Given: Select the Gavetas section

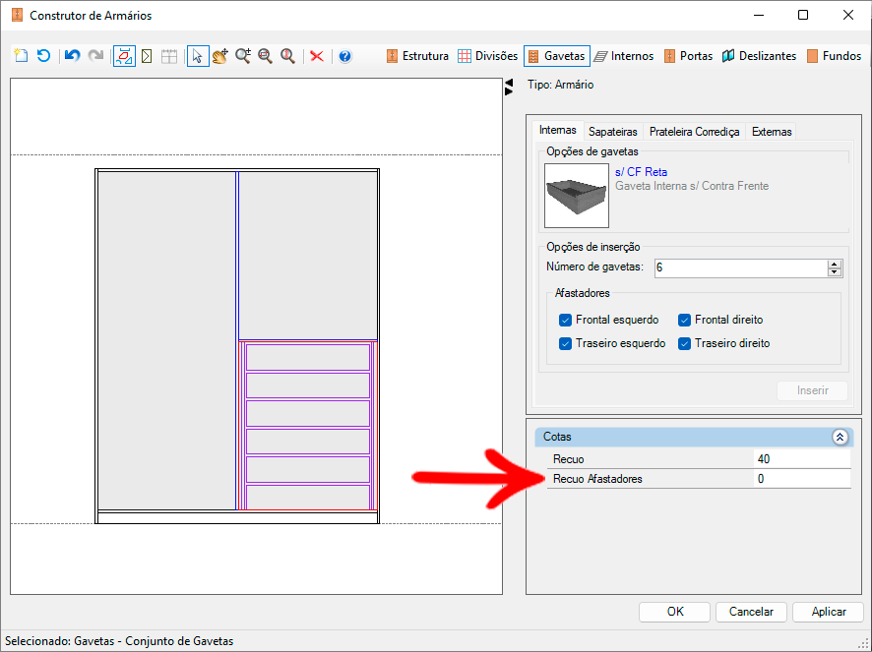Looking at the screenshot, I should click(557, 56).
